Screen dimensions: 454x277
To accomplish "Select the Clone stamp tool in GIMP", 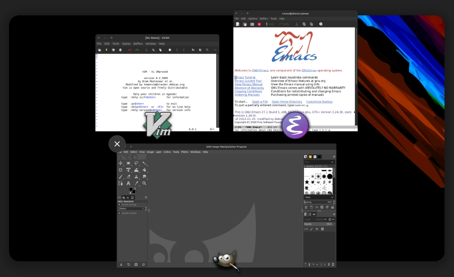I will (x=136, y=176).
